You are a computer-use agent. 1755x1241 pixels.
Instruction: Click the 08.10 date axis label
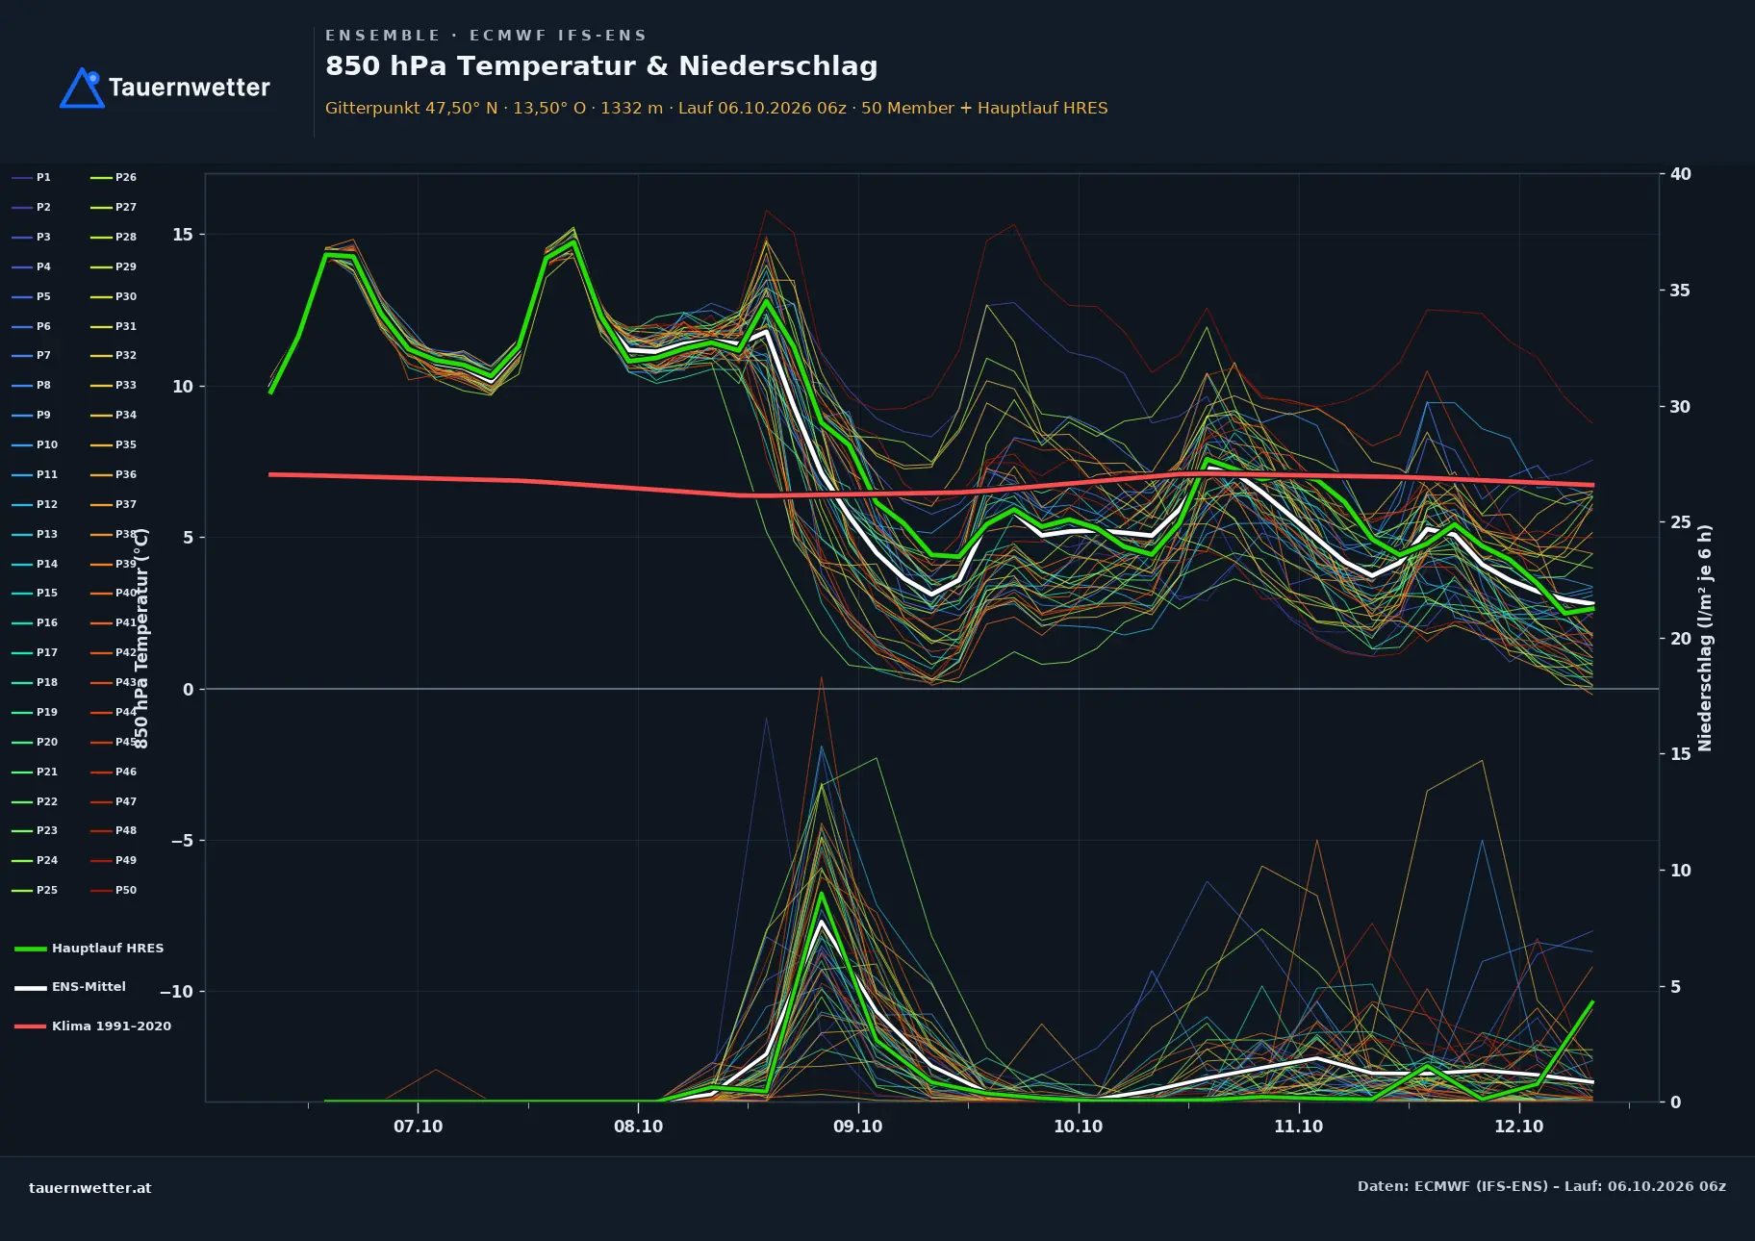click(x=639, y=1127)
